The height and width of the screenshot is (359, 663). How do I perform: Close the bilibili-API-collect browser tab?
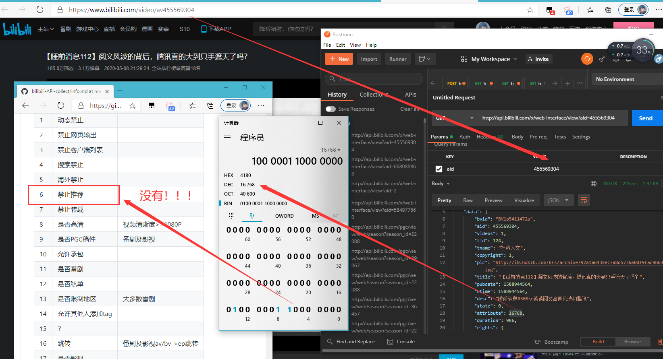pyautogui.click(x=107, y=91)
